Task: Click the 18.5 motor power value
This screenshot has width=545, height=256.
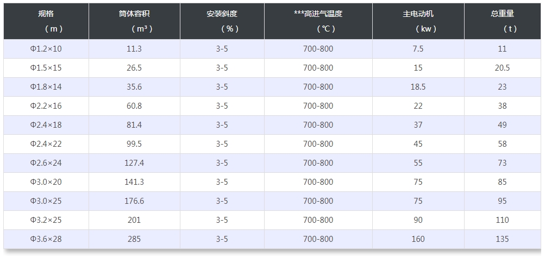Action: pos(418,87)
